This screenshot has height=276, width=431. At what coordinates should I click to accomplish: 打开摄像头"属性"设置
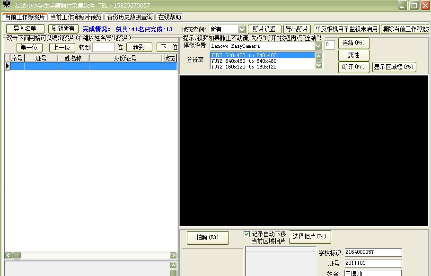[x=353, y=55]
